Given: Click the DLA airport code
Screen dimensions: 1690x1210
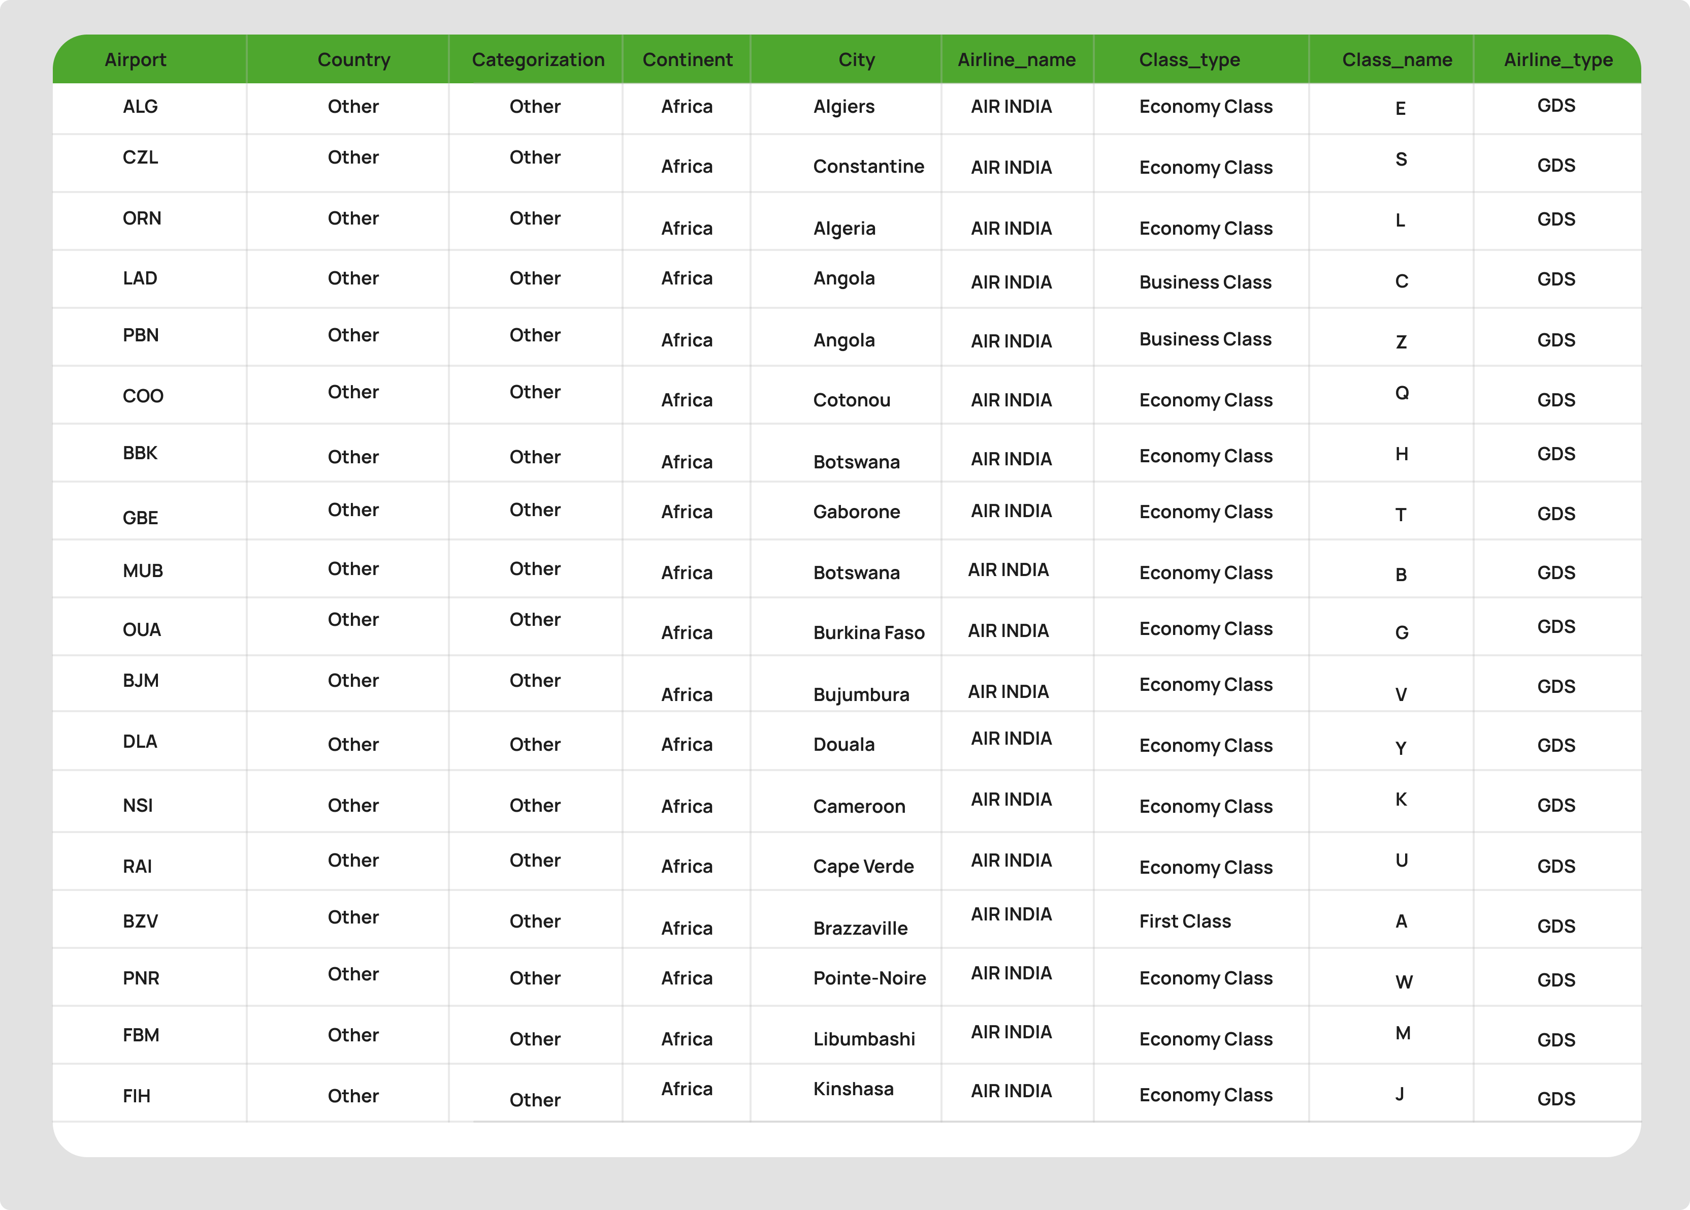Looking at the screenshot, I should [140, 741].
